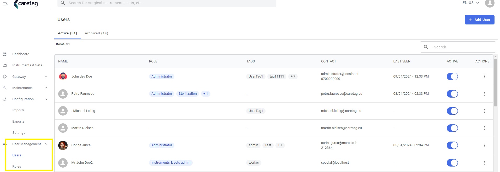Open actions menu for John dev Doe

click(x=485, y=77)
